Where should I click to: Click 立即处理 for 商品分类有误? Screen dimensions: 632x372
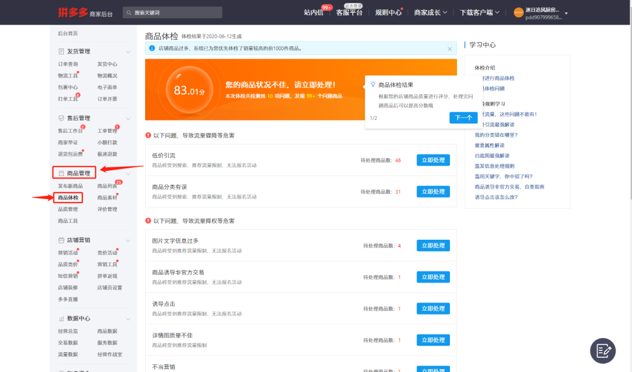tap(433, 191)
